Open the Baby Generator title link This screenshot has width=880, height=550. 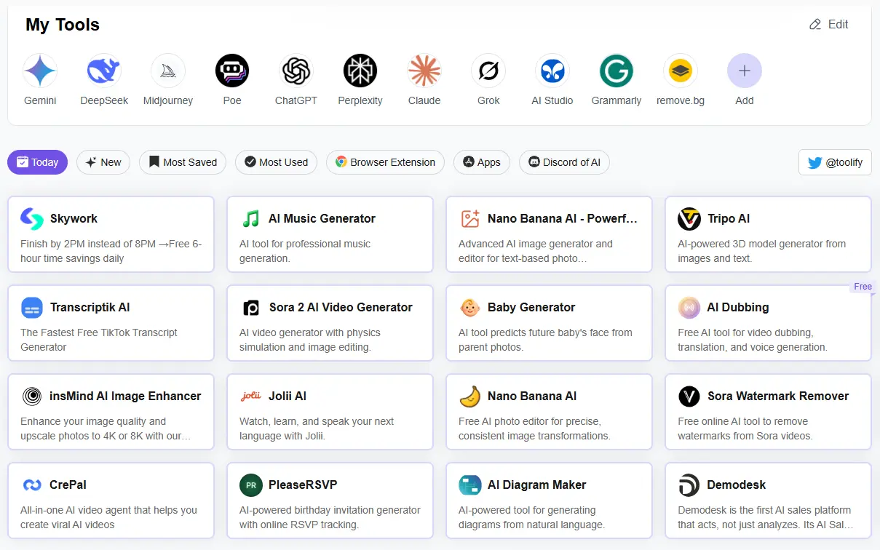tap(531, 307)
